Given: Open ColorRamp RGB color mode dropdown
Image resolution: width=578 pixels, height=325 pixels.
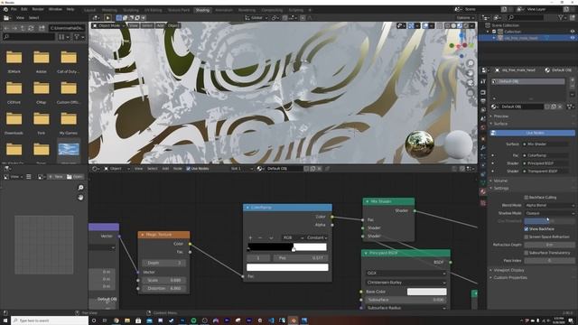Looking at the screenshot, I should (293, 237).
